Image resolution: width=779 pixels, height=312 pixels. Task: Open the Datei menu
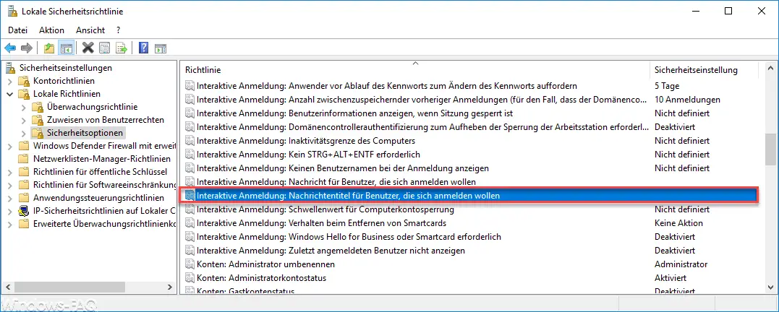point(18,30)
